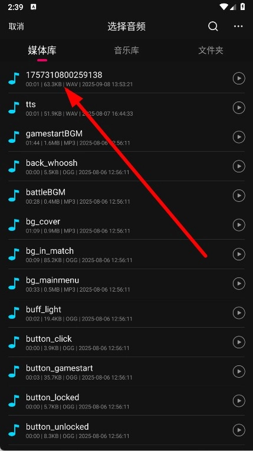Open the search magnifier icon
The height and width of the screenshot is (451, 253).
[213, 27]
